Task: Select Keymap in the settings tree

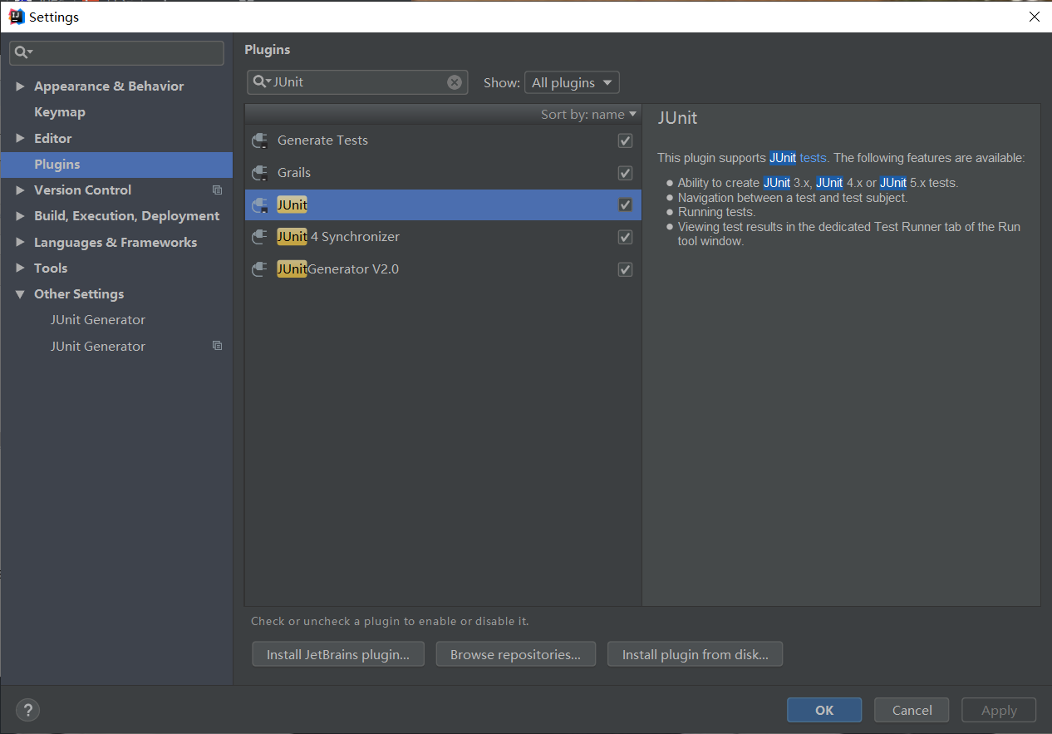Action: (60, 112)
